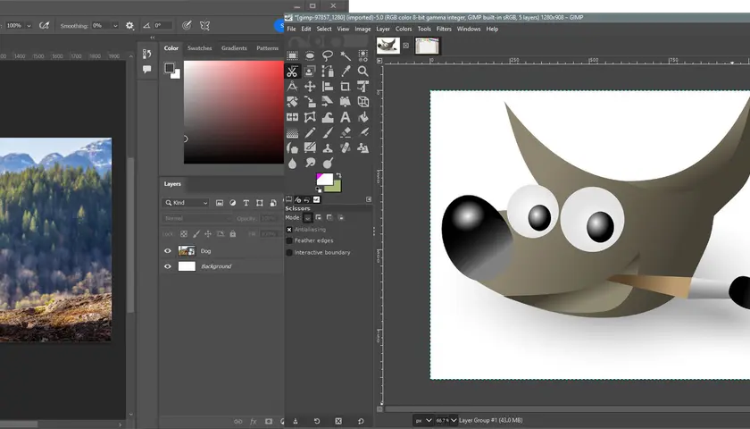Open the Windows menu in GIMP

point(469,29)
